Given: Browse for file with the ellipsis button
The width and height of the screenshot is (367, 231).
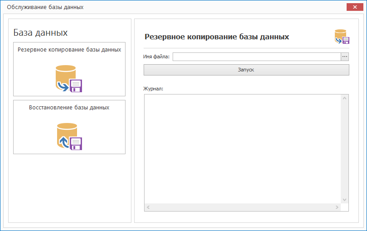Looking at the screenshot, I should click(345, 57).
